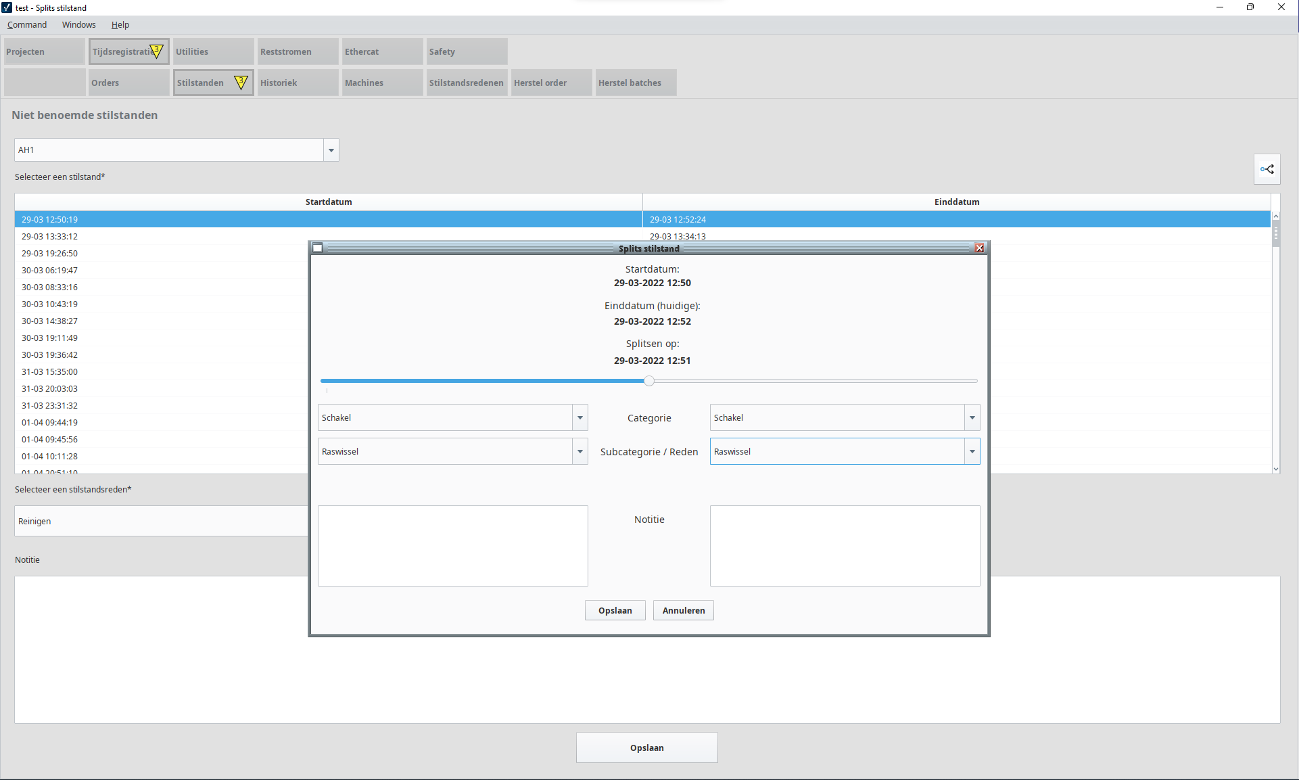Click the right Notitie text area
1299x780 pixels.
point(844,545)
